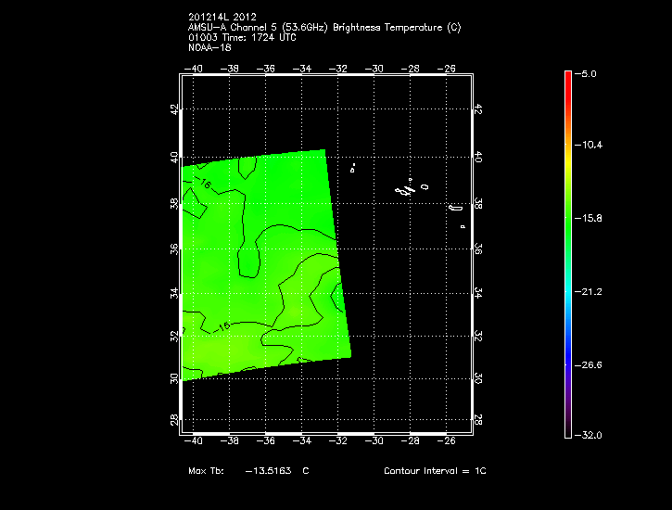672x510 pixels.
Task: Click the 42 latitude label on left axis
Action: [175, 109]
